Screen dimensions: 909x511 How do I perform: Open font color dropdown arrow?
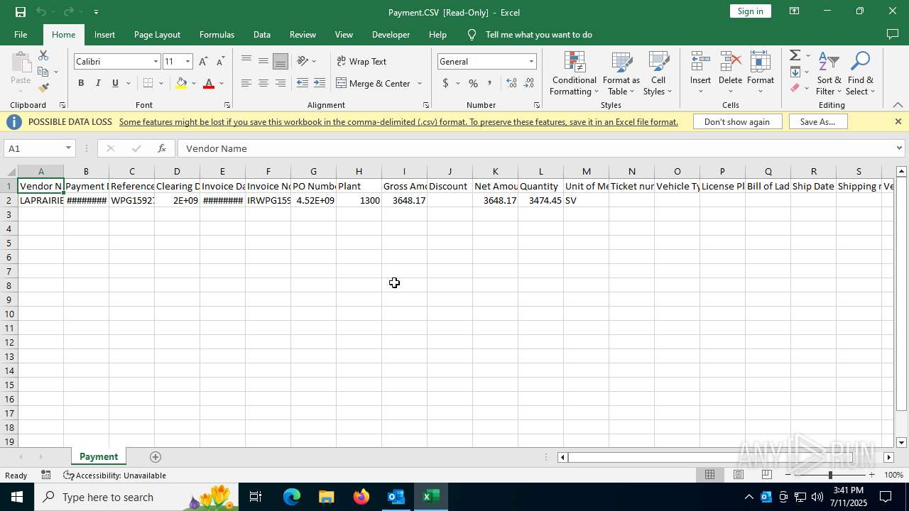[x=222, y=83]
